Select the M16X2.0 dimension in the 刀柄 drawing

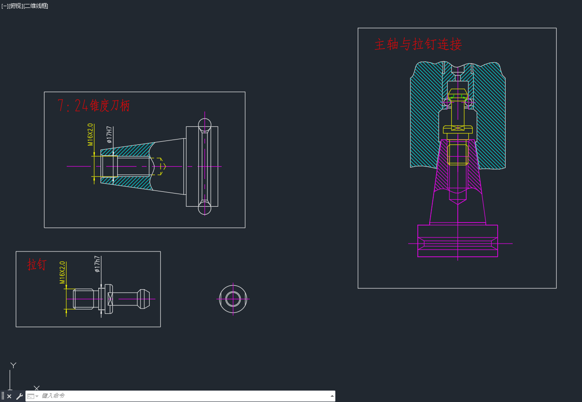point(90,135)
